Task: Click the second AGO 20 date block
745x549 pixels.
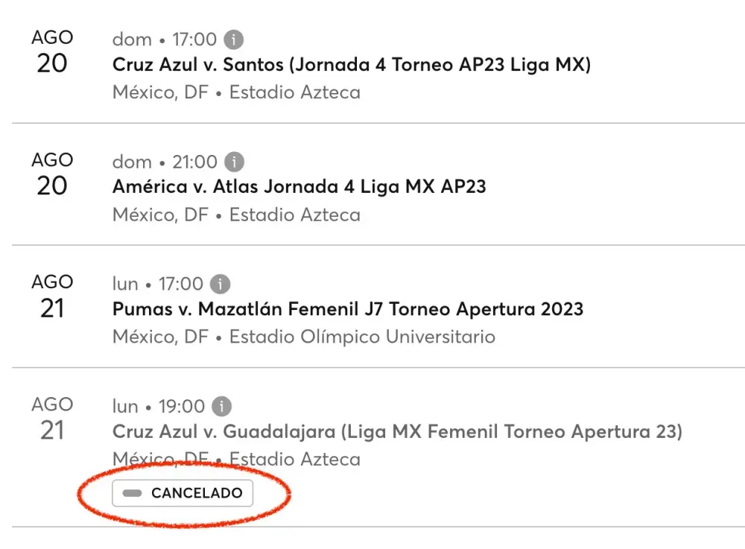Action: tap(51, 174)
